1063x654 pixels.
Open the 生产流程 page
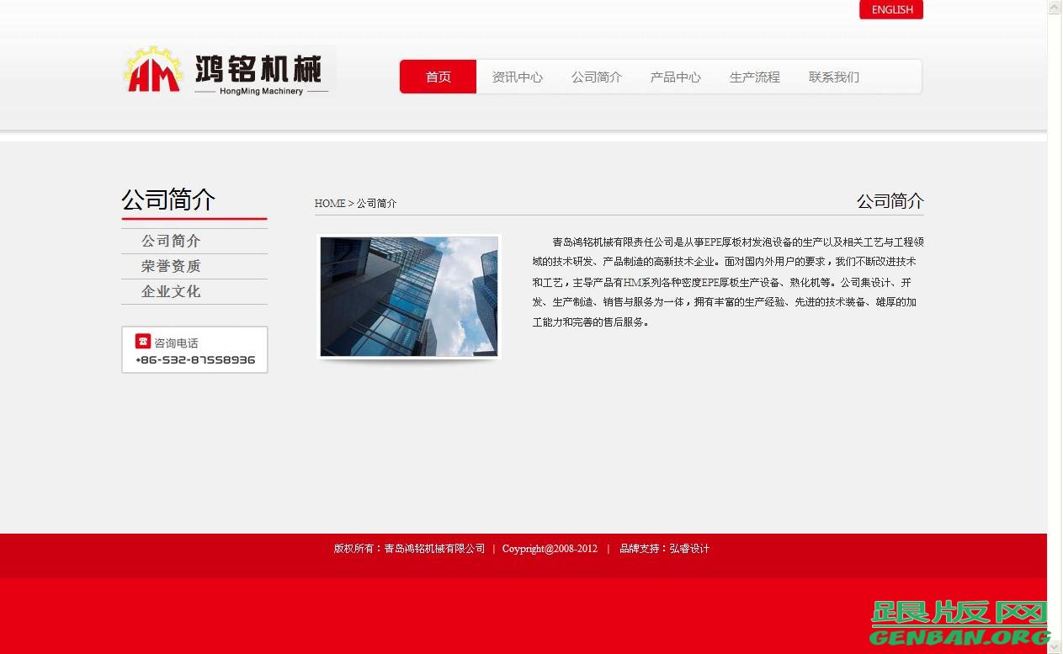[754, 77]
